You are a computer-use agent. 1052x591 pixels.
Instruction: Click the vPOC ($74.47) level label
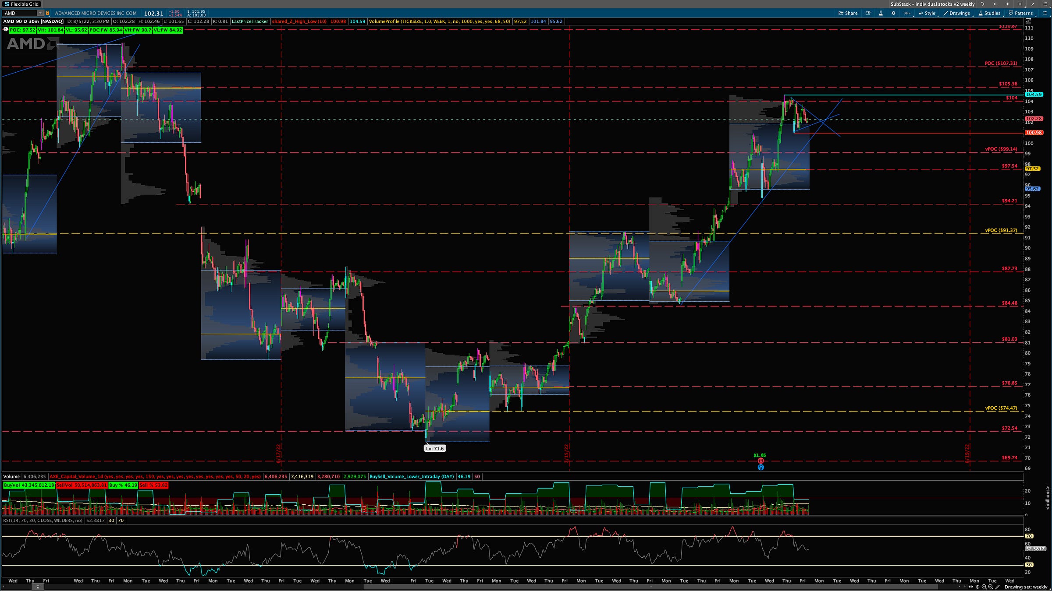[1001, 408]
